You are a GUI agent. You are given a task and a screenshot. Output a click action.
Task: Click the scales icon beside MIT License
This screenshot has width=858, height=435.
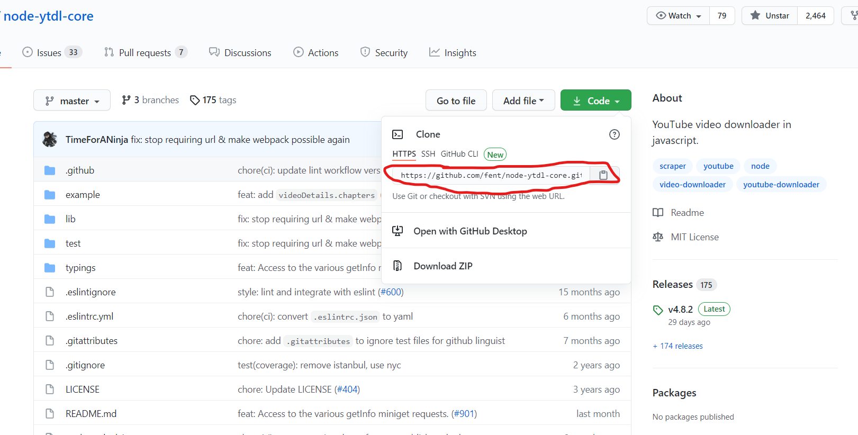point(658,237)
